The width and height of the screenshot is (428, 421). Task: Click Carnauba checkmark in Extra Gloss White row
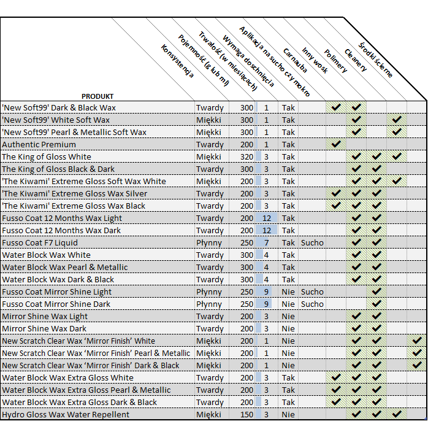(336, 377)
